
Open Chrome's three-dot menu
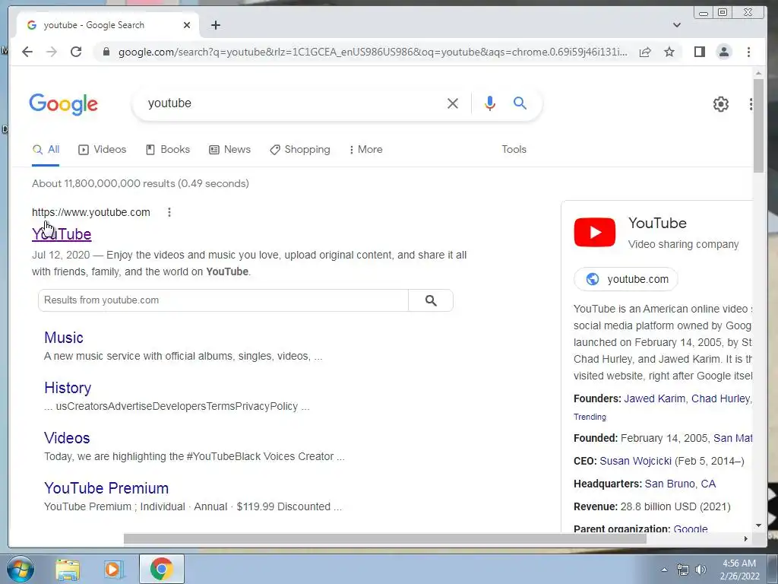click(x=748, y=52)
